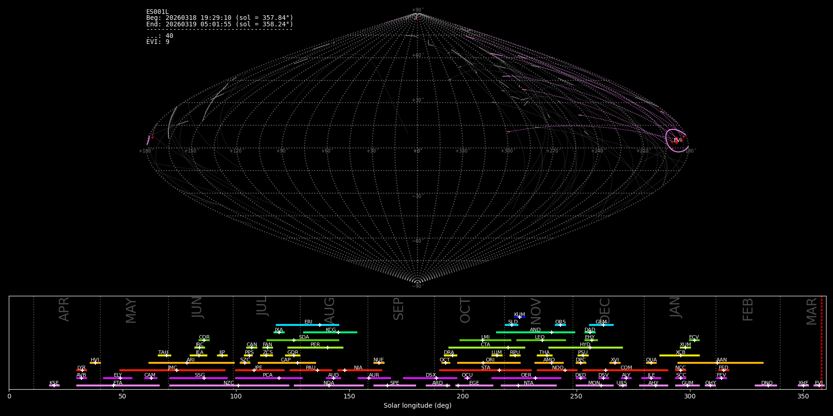Click the 'EVI: 9' count in the header
The width and height of the screenshot is (833, 416).
pos(158,42)
